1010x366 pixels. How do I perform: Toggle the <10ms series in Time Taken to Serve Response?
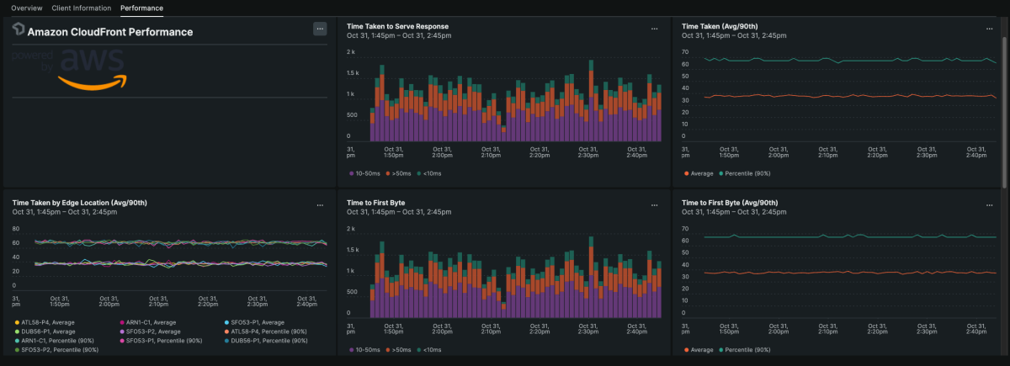[x=431, y=173]
